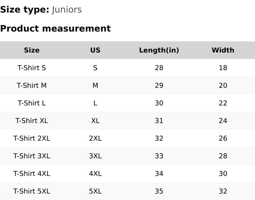255x200 pixels.
Task: Click the Product measurement heading
Action: pos(55,28)
